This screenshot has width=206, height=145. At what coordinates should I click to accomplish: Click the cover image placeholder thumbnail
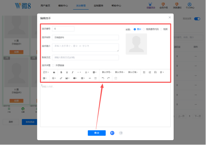[136, 44]
